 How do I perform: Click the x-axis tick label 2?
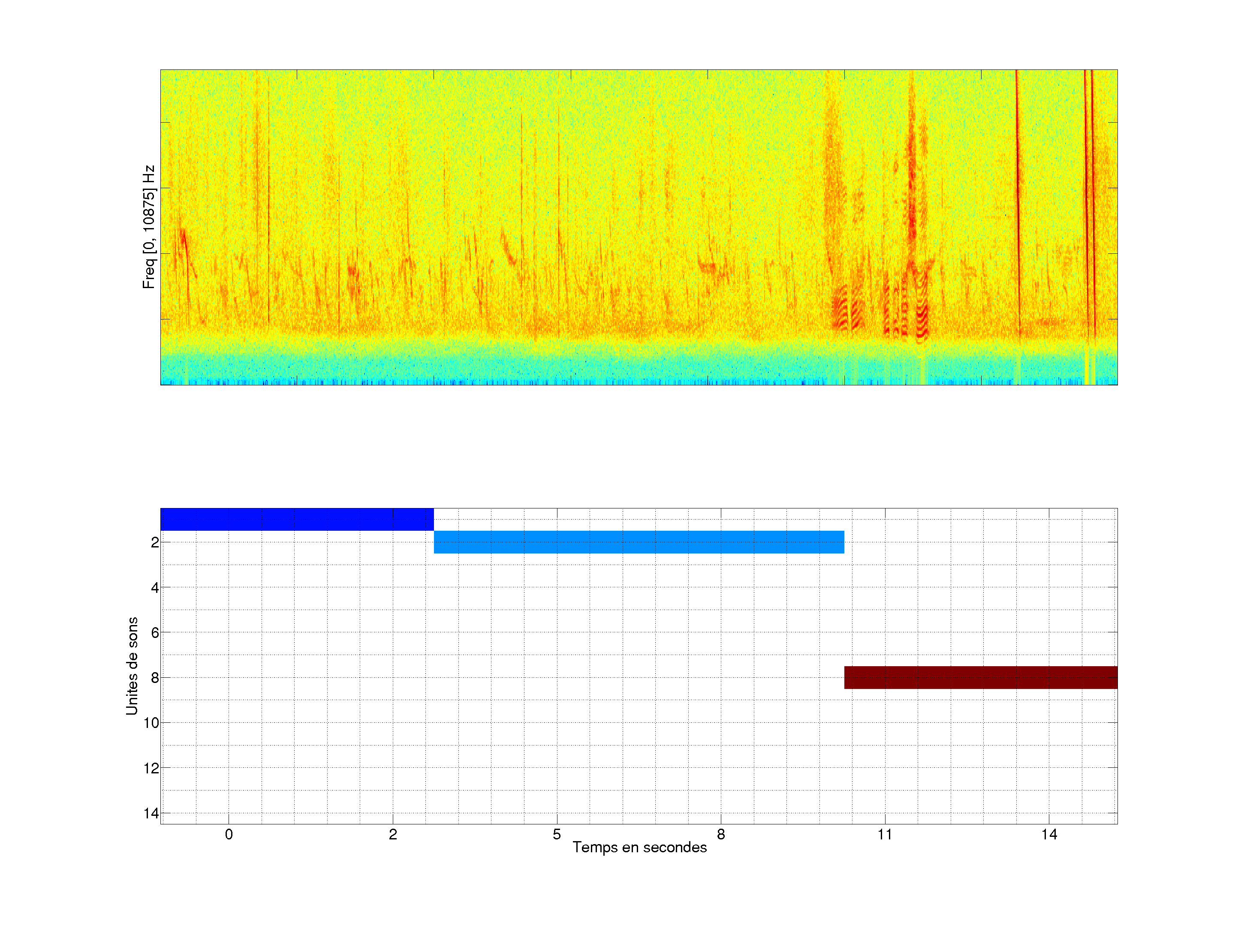[393, 834]
